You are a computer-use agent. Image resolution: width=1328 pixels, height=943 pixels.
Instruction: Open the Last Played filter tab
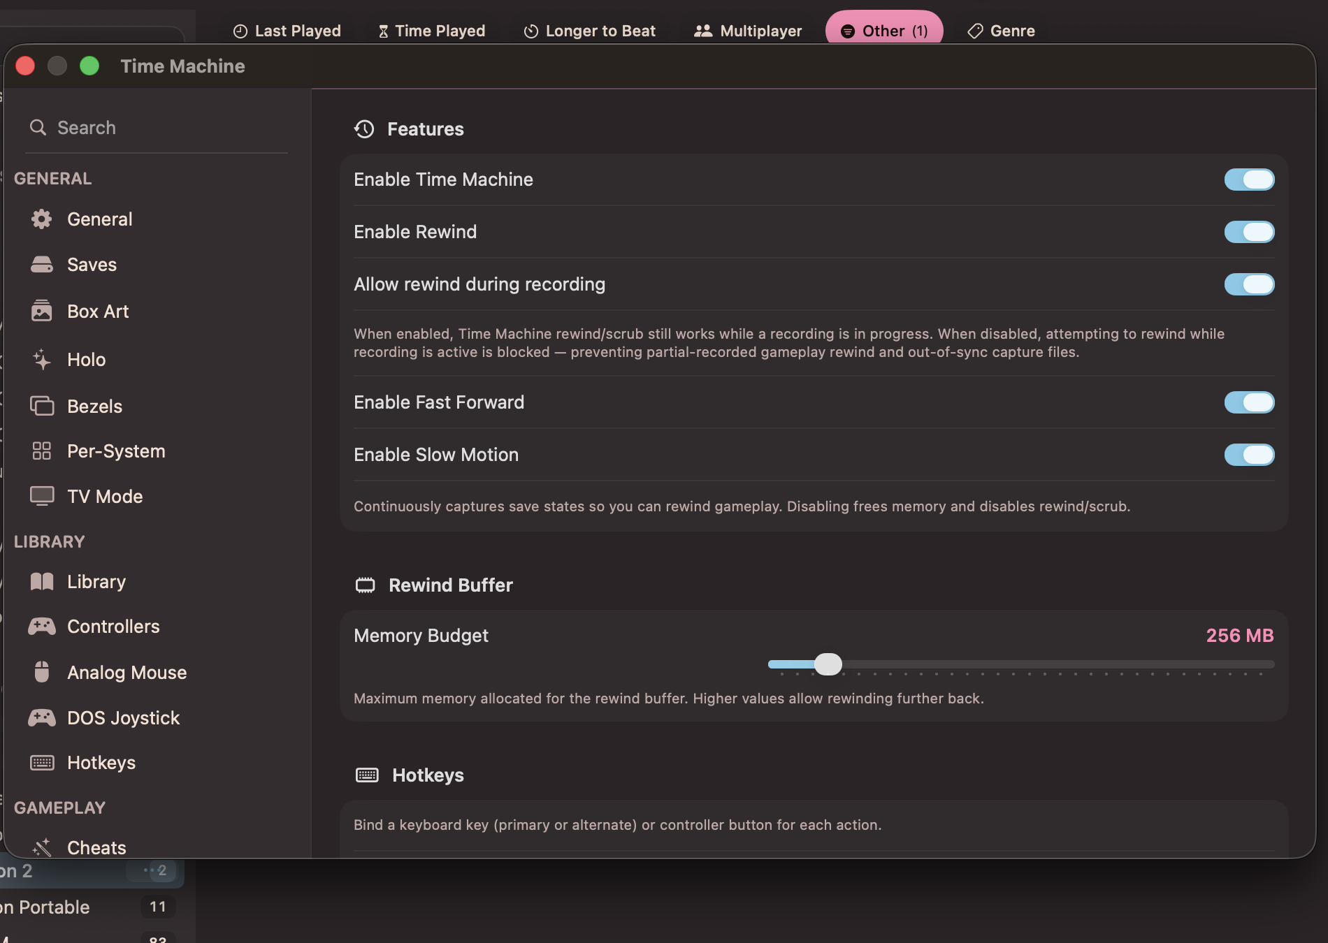(x=287, y=31)
